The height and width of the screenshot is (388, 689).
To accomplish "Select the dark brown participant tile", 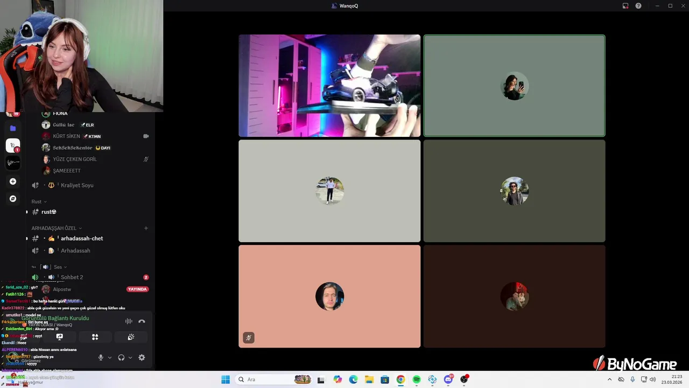I will coord(514,296).
